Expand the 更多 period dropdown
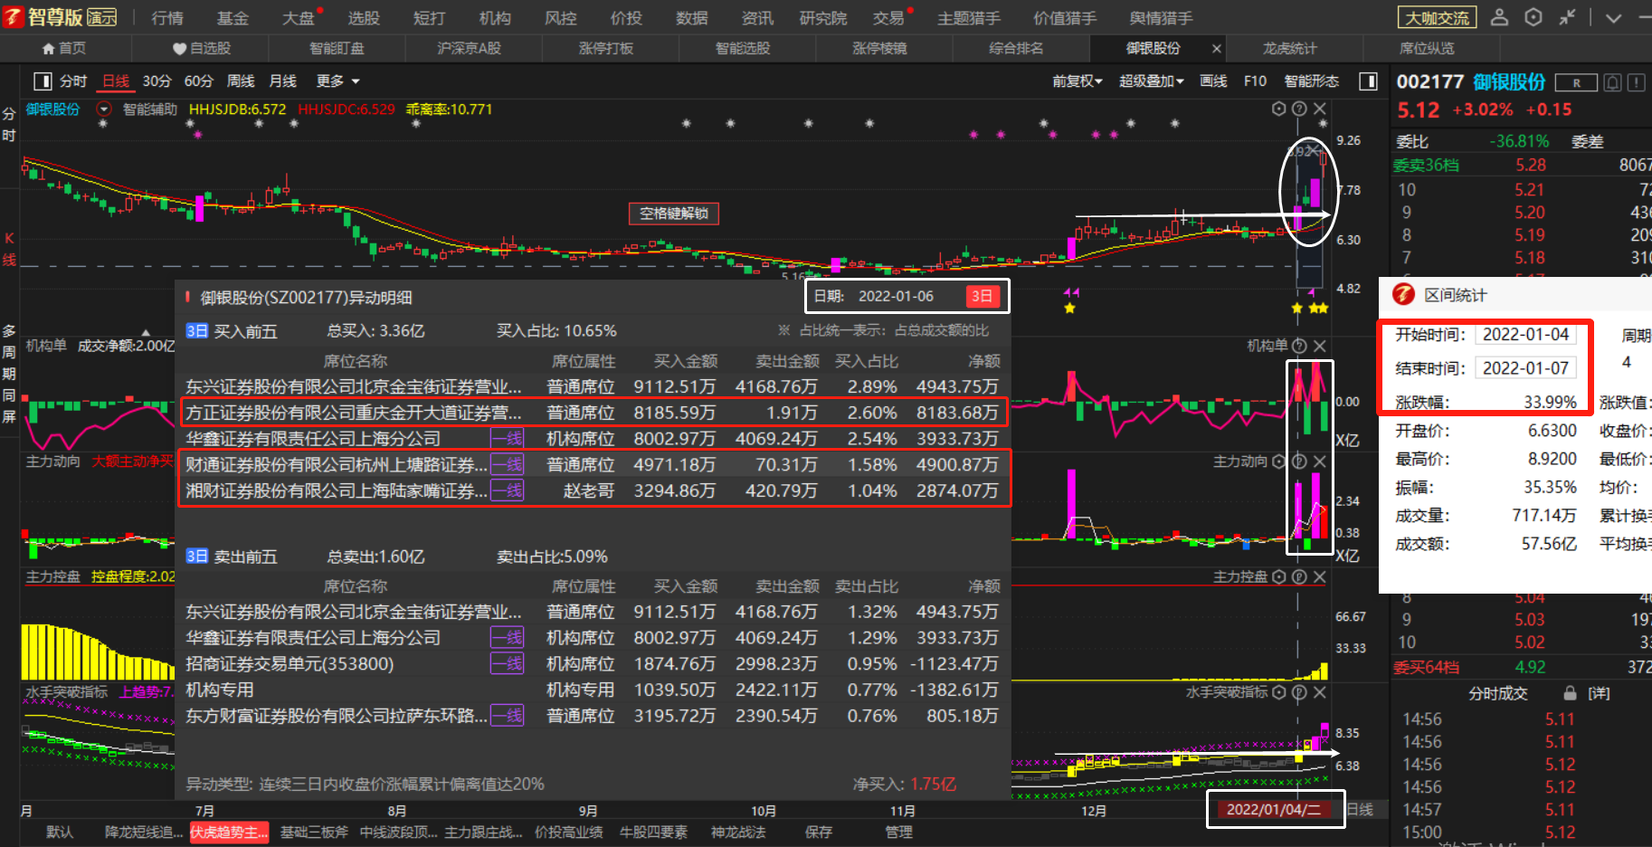Viewport: 1652px width, 847px height. [x=337, y=81]
